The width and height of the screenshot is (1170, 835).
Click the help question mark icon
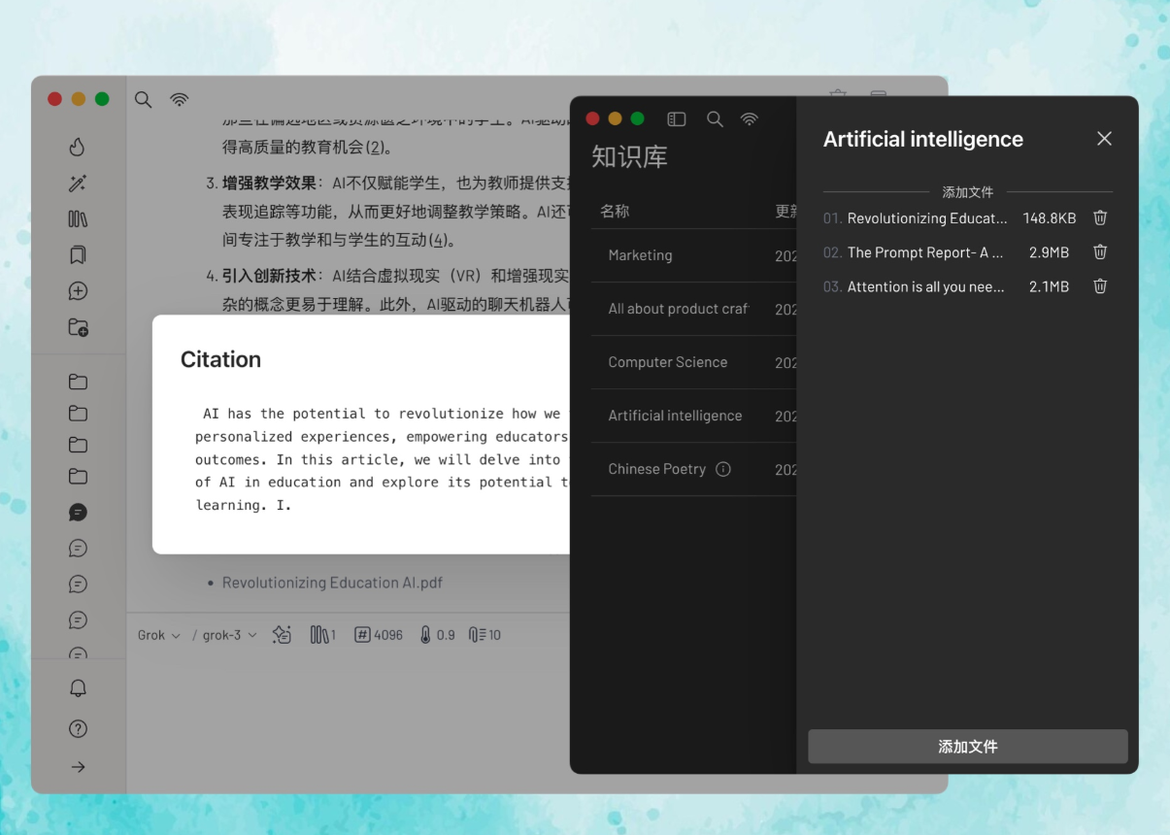78,729
